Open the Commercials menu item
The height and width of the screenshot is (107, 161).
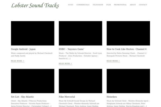83,5
